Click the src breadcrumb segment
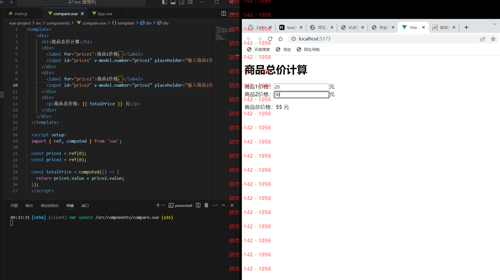 [x=38, y=23]
